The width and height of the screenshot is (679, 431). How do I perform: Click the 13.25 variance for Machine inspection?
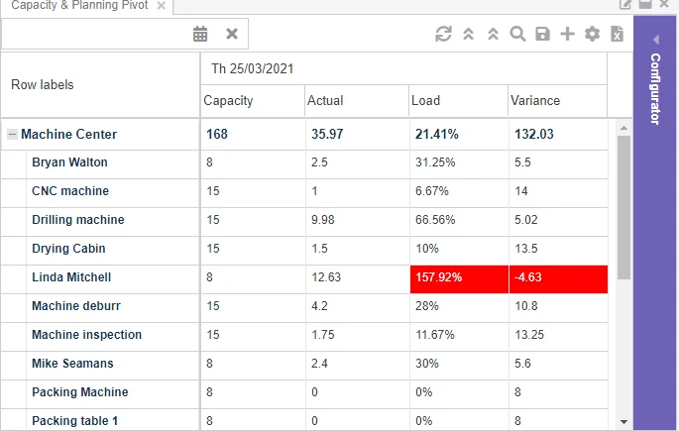tap(559, 337)
